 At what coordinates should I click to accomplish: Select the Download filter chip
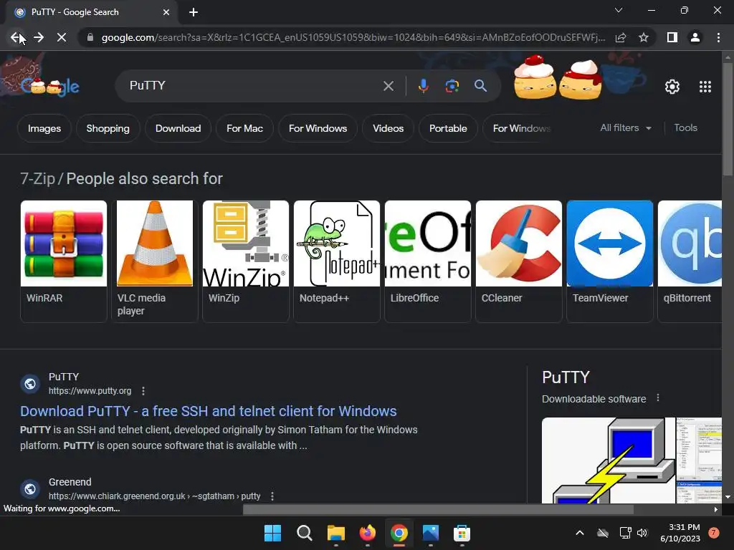(178, 128)
